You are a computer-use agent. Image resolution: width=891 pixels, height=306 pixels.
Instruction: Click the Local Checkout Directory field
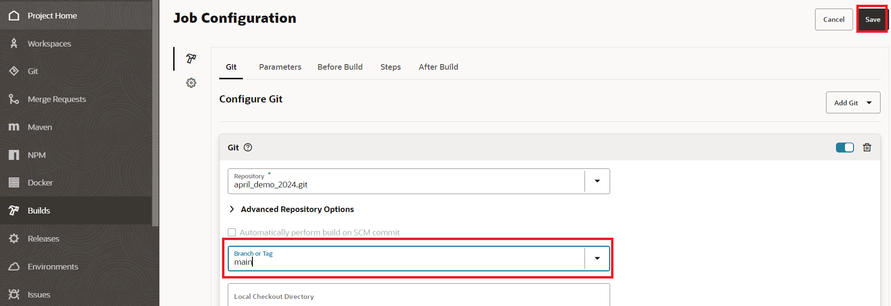(x=418, y=296)
